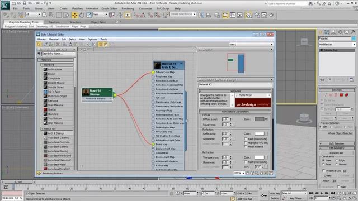
Task: Click the Repeat Last button
Action: 336,153
